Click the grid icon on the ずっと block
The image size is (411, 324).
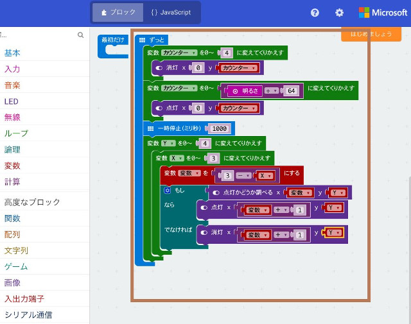(142, 40)
